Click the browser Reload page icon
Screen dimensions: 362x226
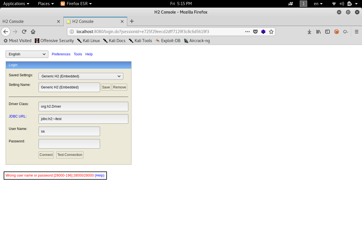(24, 32)
